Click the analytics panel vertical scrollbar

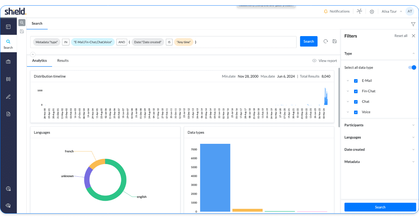pyautogui.click(x=339, y=97)
